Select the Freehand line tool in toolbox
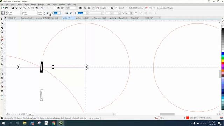Viewport: 224px width, 126px height. (x=2, y=44)
